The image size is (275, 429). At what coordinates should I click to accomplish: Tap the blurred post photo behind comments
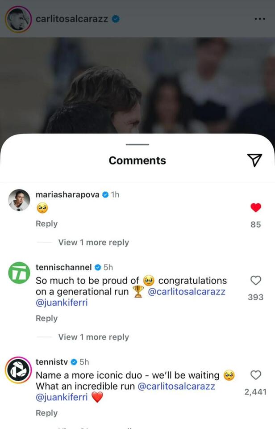coord(137,85)
